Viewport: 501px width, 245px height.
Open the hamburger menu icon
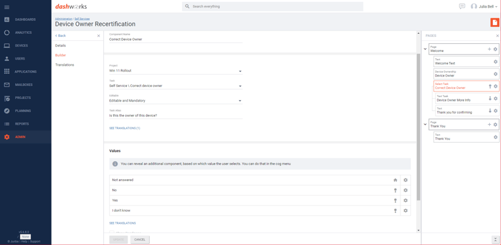point(7,7)
